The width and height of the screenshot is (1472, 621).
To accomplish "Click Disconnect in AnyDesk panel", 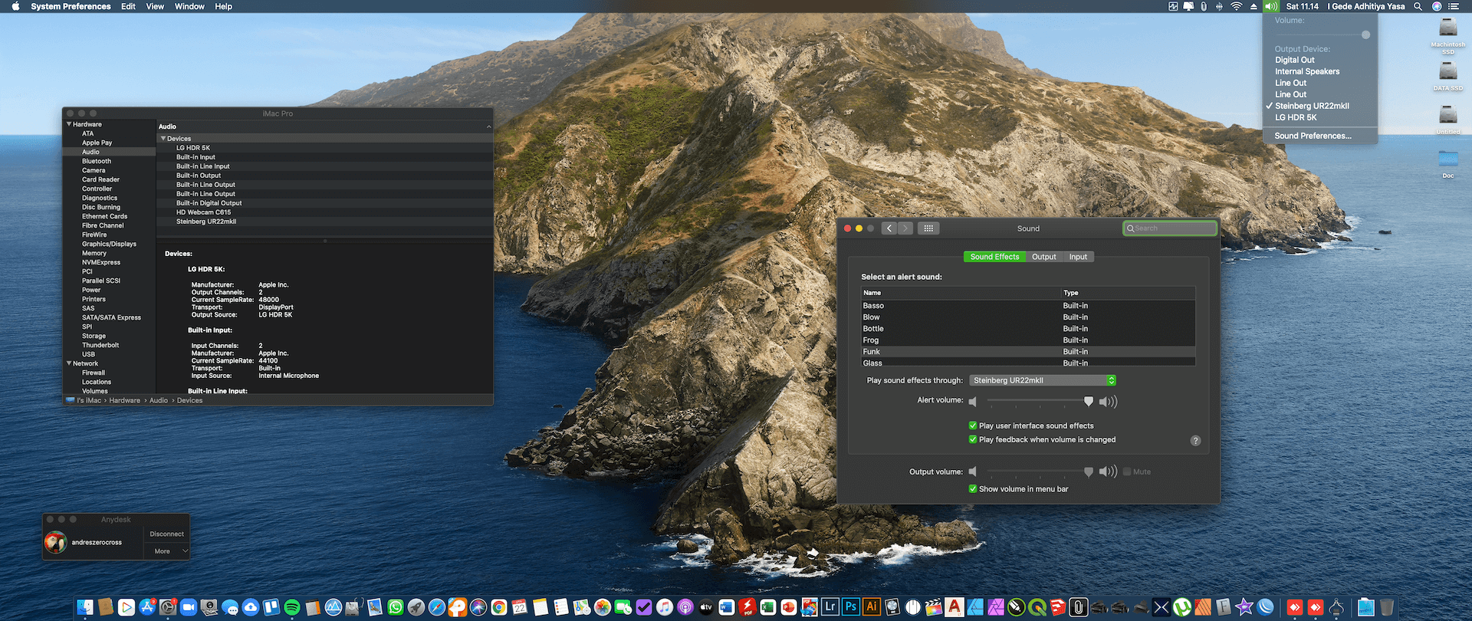I will [166, 534].
